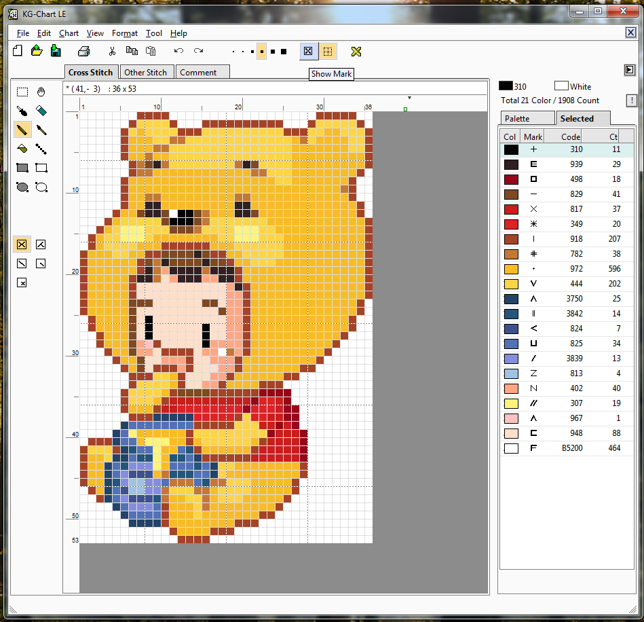Select the medium zoom dot size
This screenshot has height=622, width=644.
[252, 52]
